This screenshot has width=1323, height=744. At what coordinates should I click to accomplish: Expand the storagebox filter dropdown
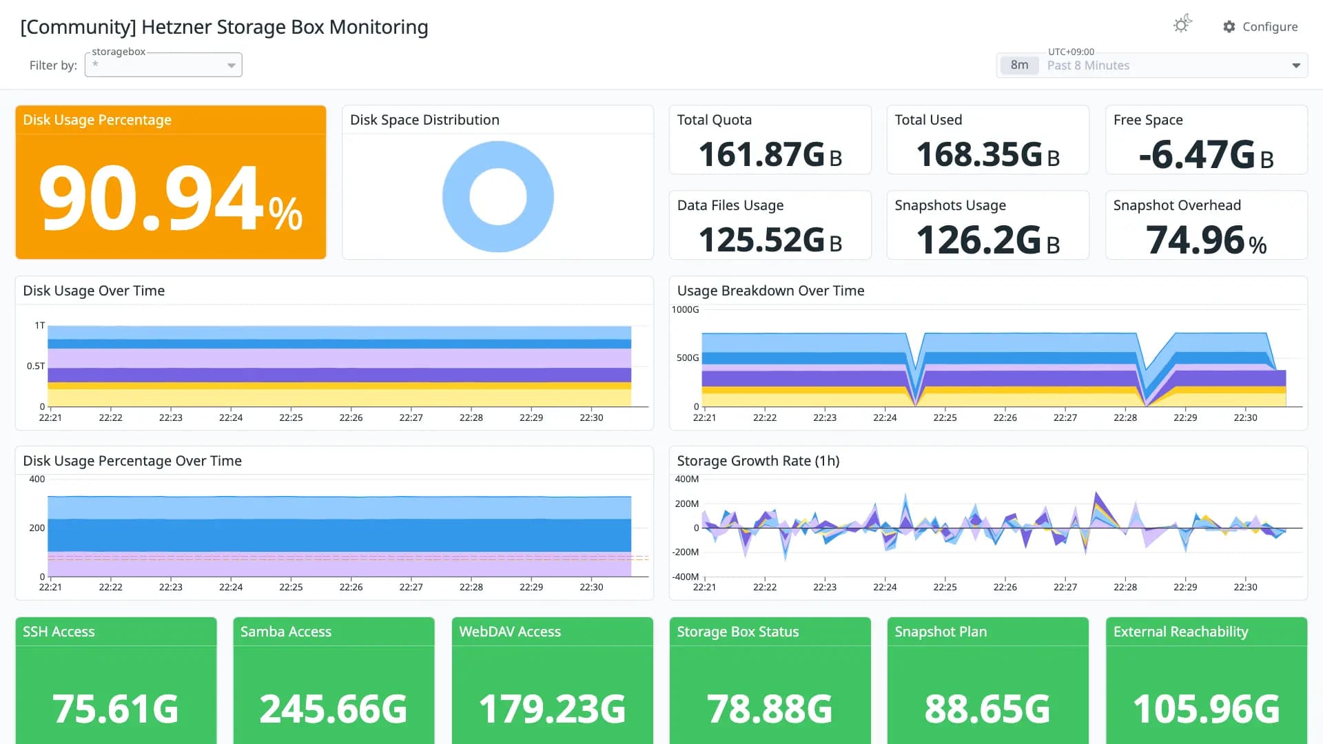pos(163,65)
